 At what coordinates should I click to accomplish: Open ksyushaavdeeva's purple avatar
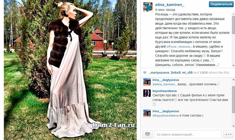pyautogui.click(x=147, y=93)
